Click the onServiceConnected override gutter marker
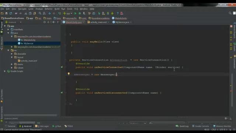The height and width of the screenshot is (133, 236). (x=62, y=67)
